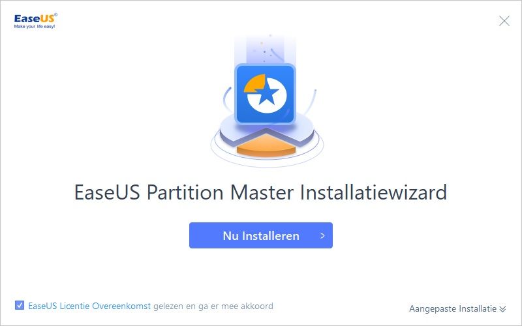Click the right arrow on Nu Installeren button
This screenshot has width=522, height=326.
pos(322,235)
